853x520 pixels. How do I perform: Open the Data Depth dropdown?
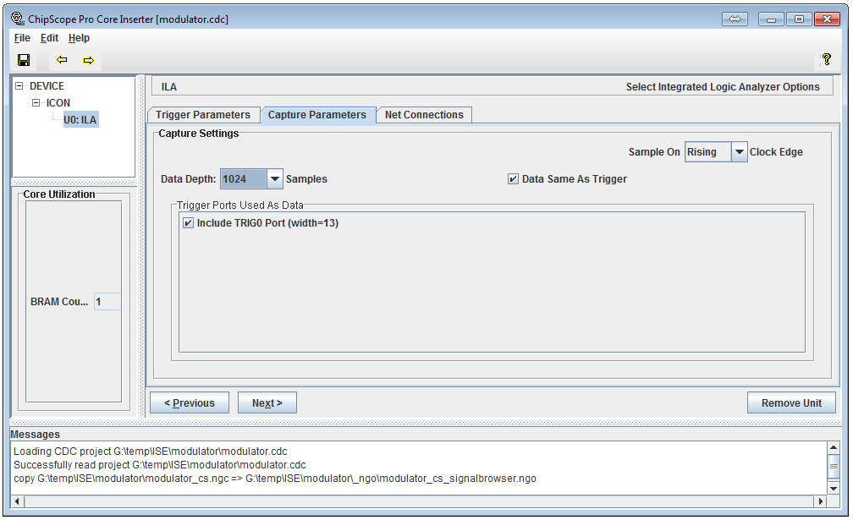(x=275, y=178)
